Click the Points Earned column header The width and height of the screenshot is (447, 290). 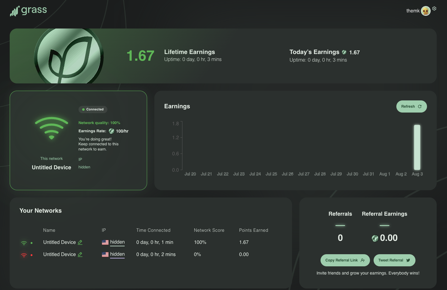coord(254,230)
